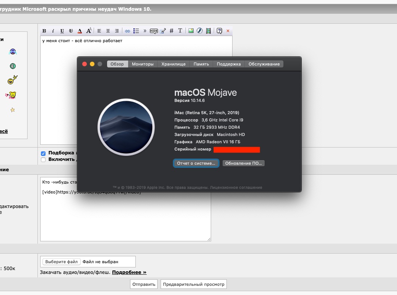Align text to the left
This screenshot has width=397, height=295.
click(99, 31)
